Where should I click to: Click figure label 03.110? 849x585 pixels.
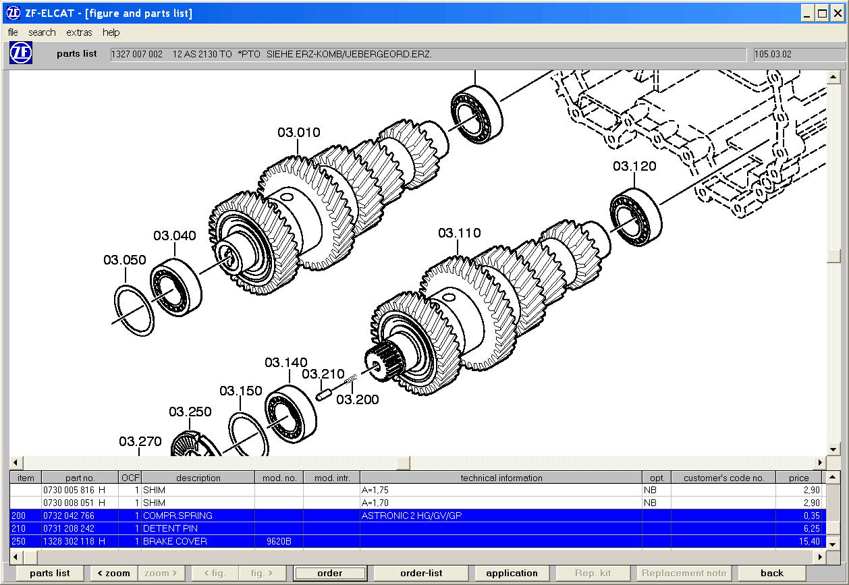[x=460, y=233]
